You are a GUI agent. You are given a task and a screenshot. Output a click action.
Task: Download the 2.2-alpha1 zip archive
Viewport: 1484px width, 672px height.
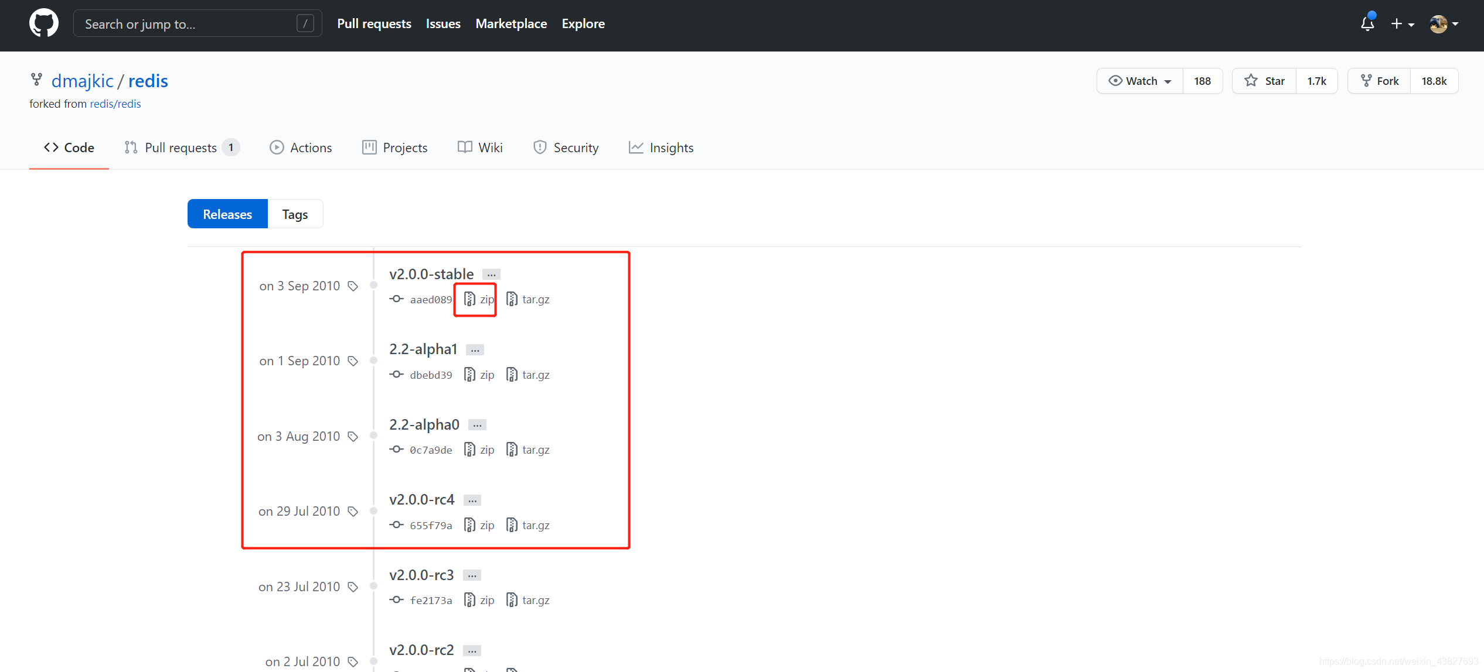[479, 375]
